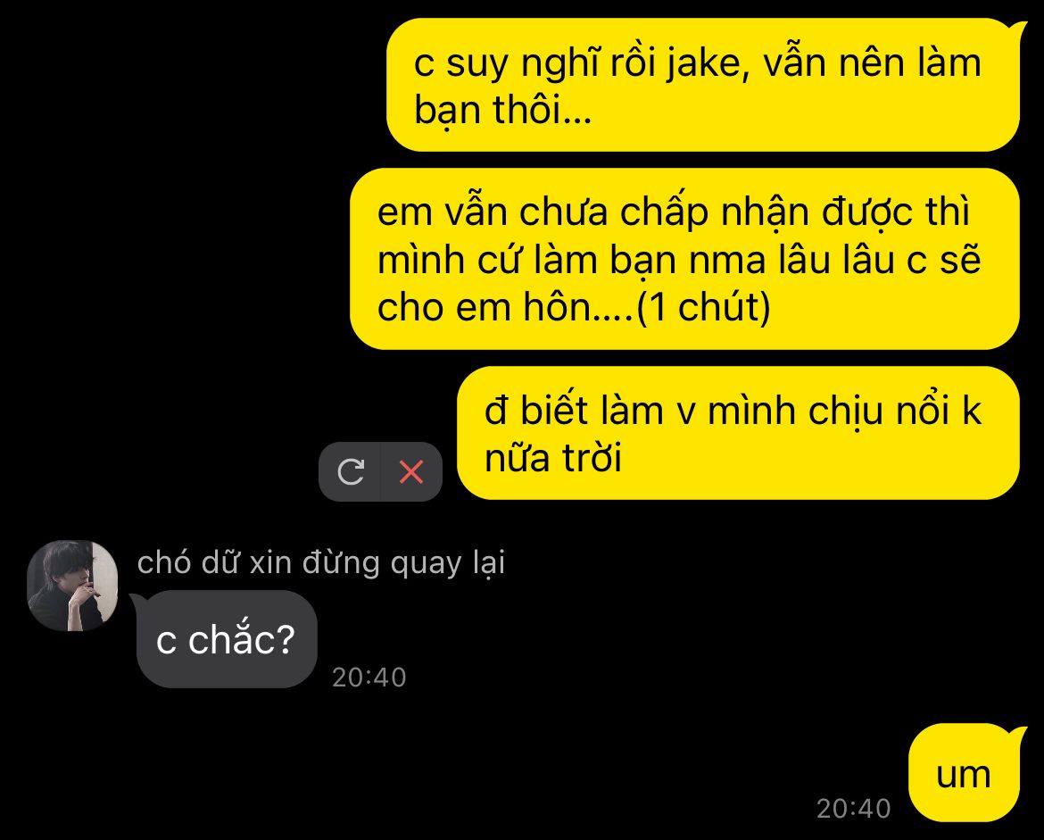Click the "nữa trời" line of the failed message
Image resolution: width=1044 pixels, height=840 pixels.
pyautogui.click(x=553, y=458)
